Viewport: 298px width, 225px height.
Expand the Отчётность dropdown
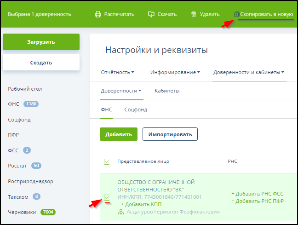click(117, 72)
